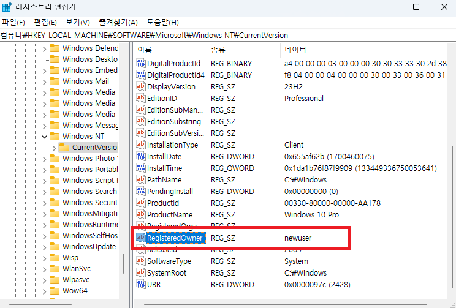Screen dimensions: 456x308
Task: Expand the Wisp tree node
Action: (44, 258)
